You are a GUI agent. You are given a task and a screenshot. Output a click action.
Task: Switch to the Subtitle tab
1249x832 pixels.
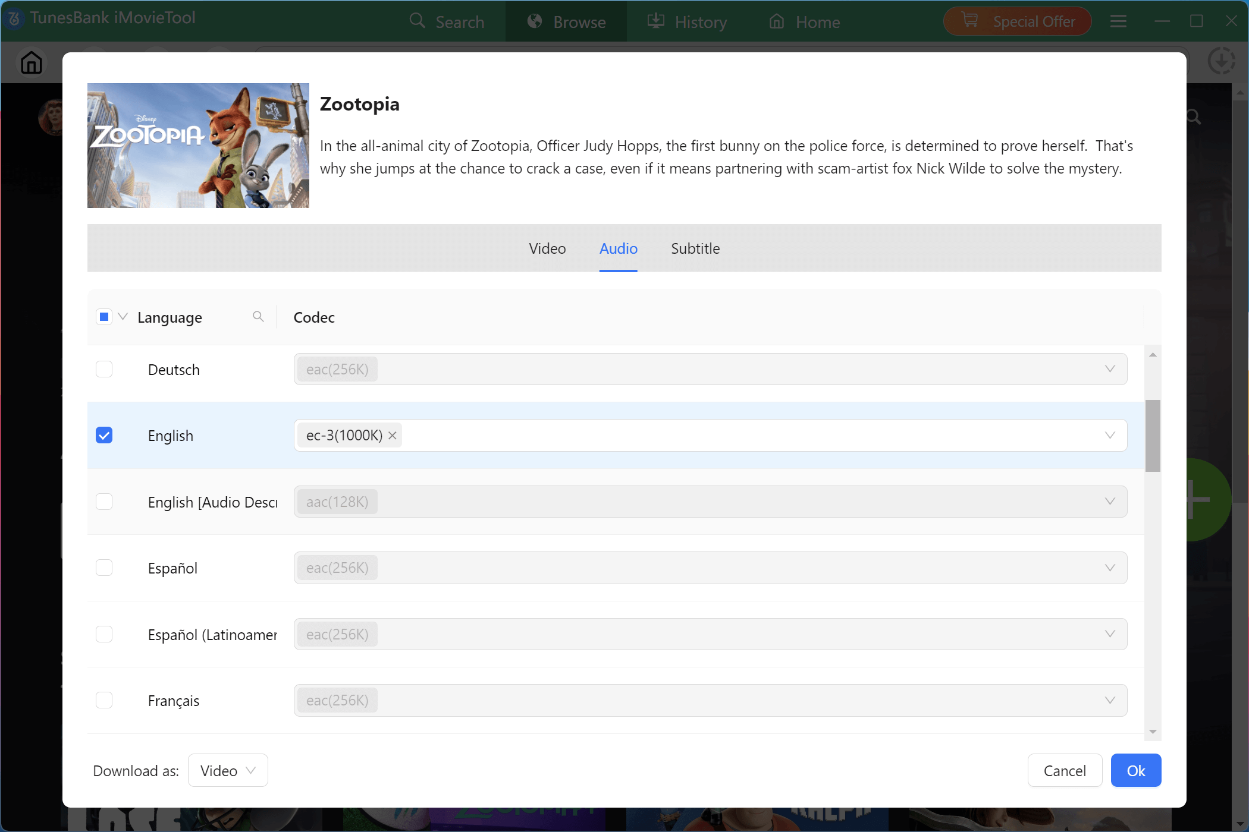coord(695,248)
